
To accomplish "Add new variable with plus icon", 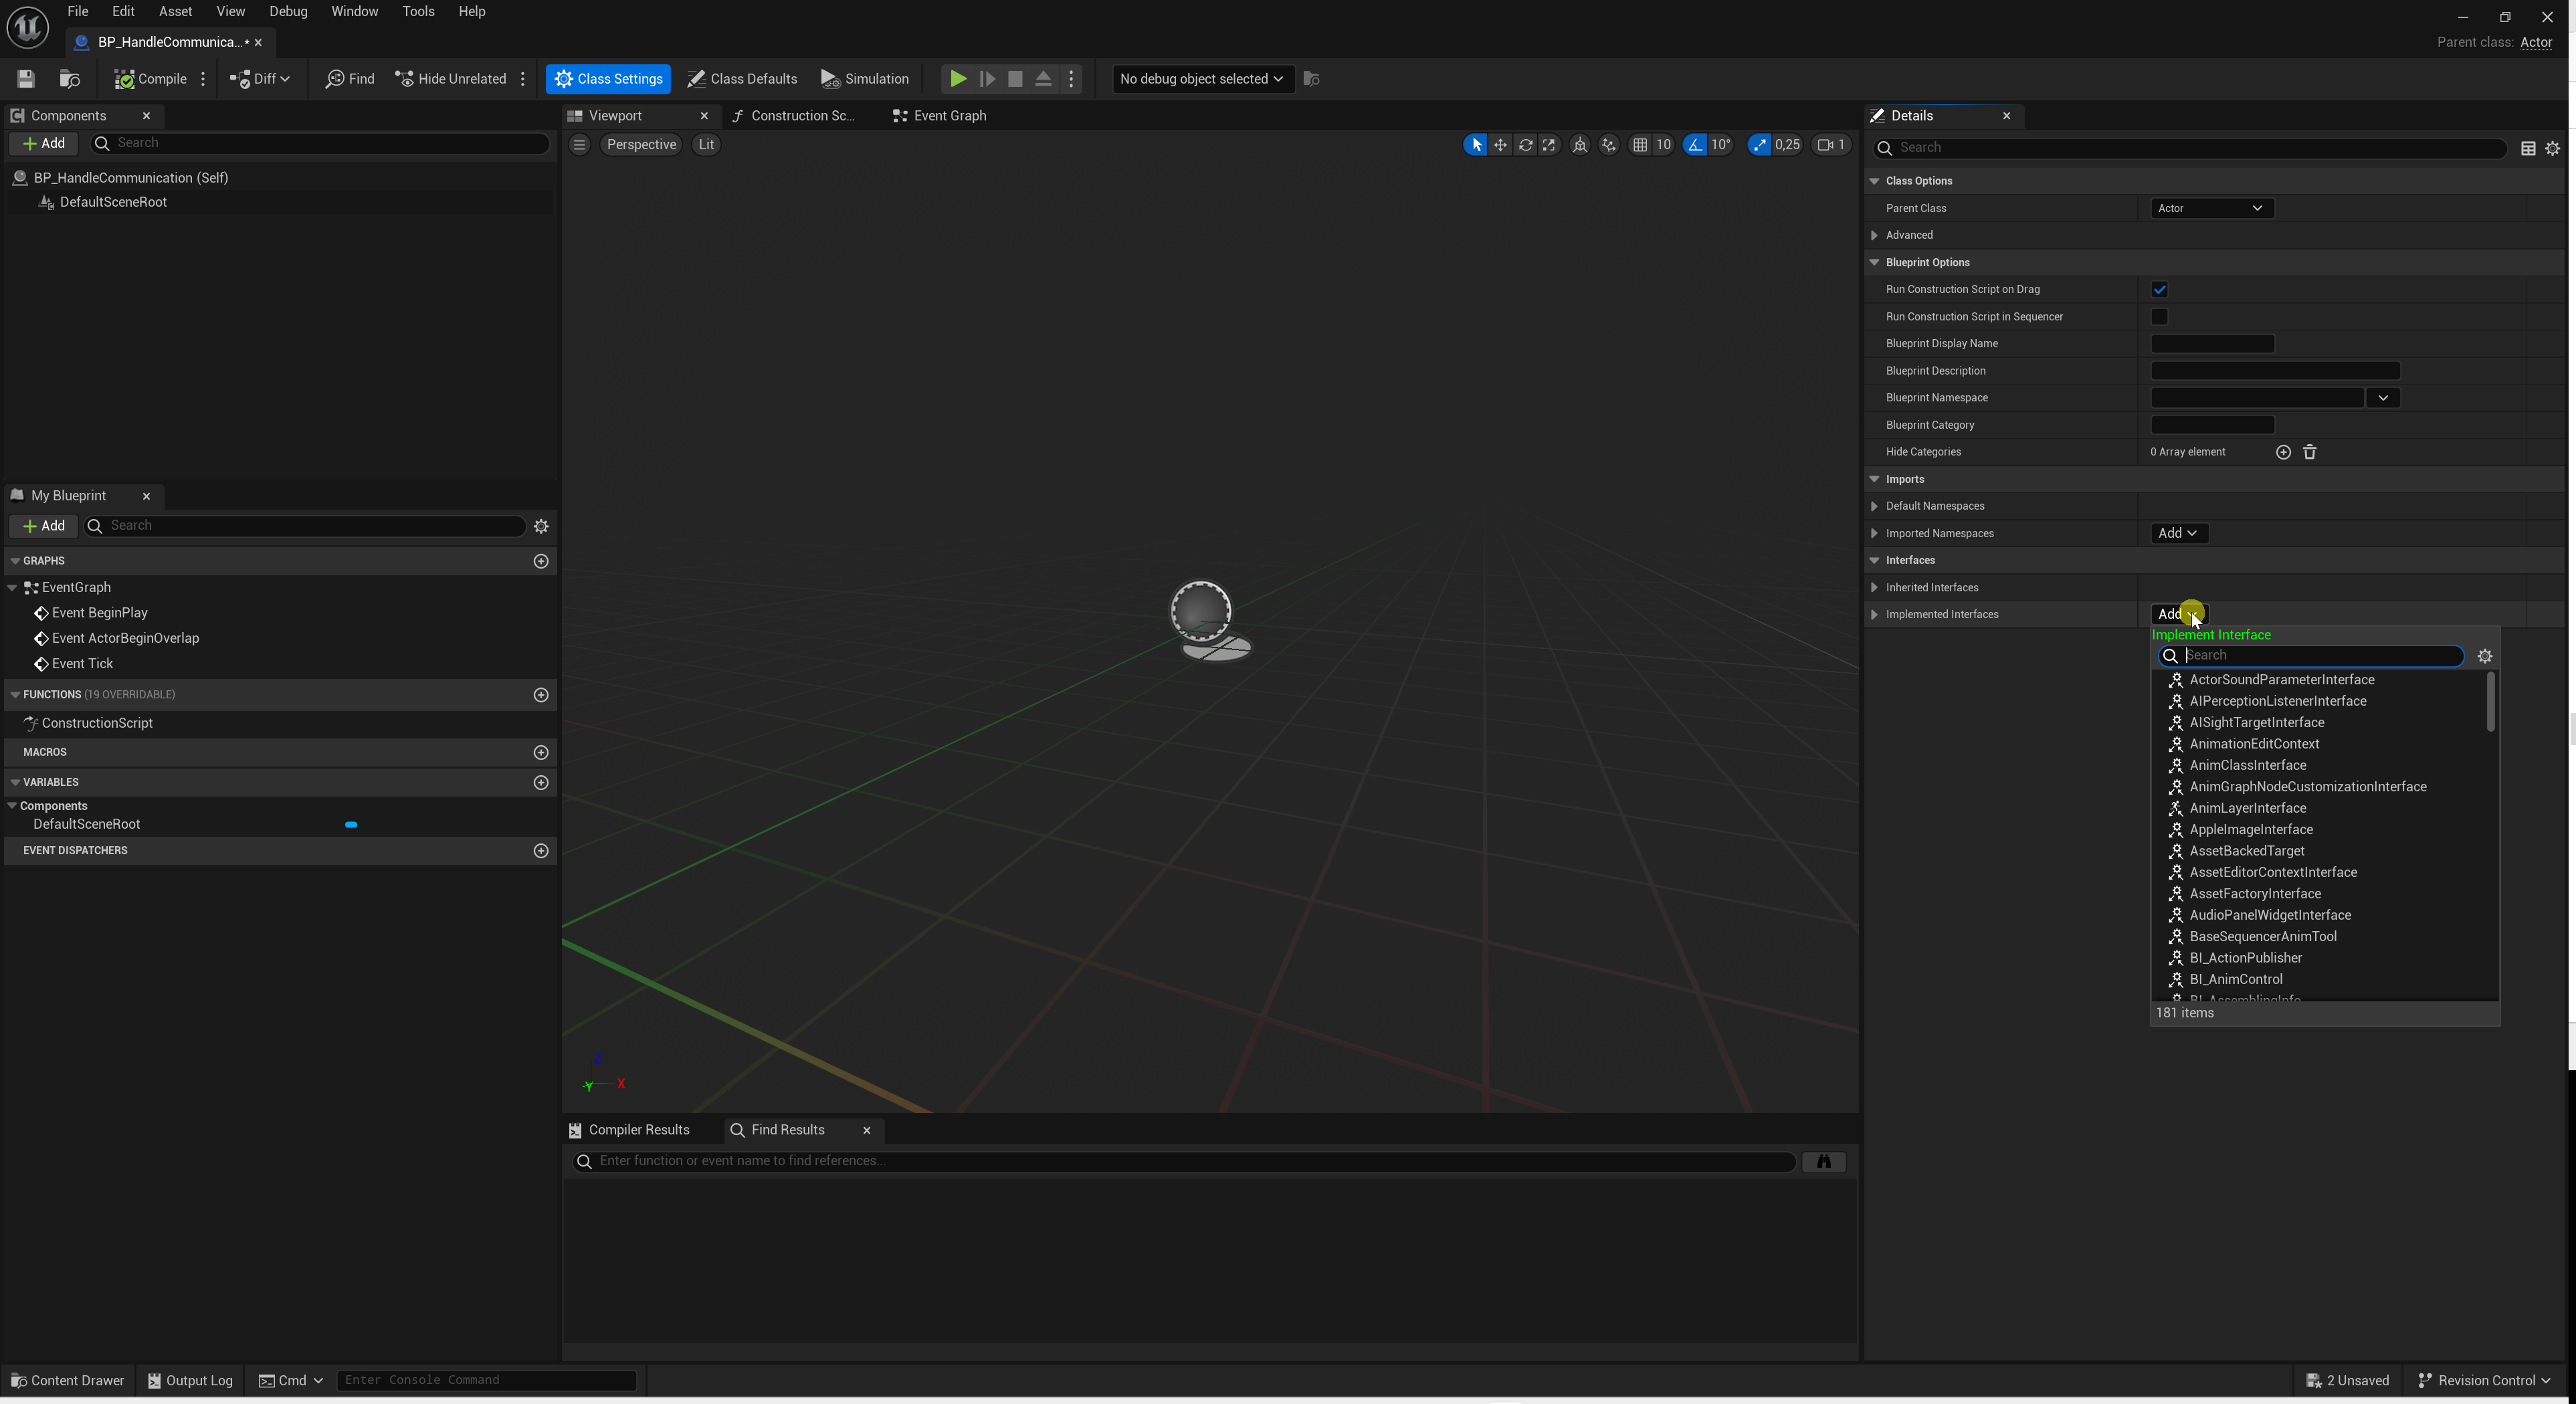I will (541, 783).
